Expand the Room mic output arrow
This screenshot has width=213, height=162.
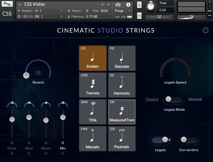click(x=46, y=154)
